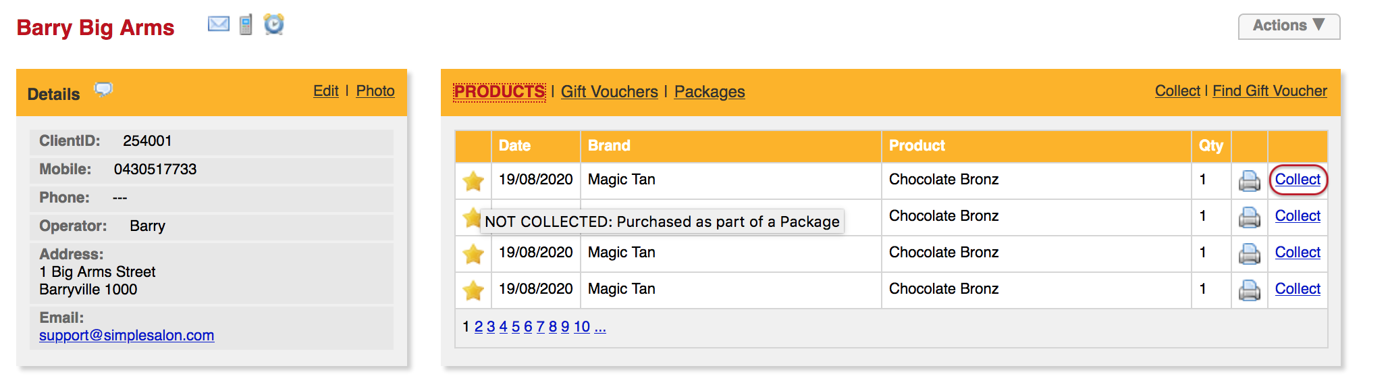Screen dimensions: 1388x389
Task: Click the printer icon in the first product row
Action: coord(1249,180)
